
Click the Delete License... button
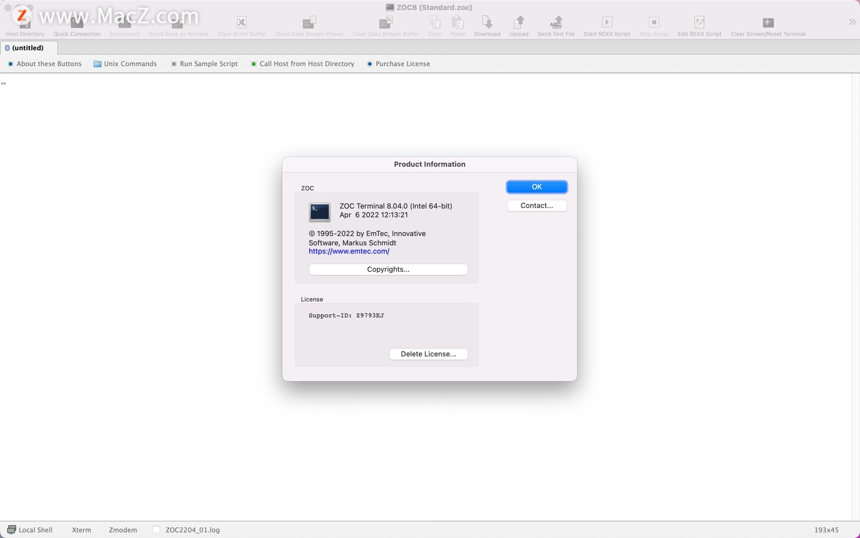tap(428, 354)
